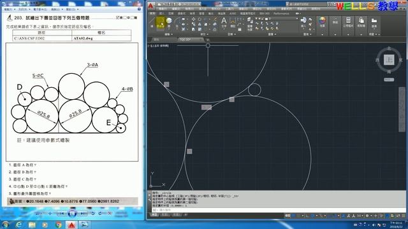Open the WCS dropdown under ViewCube
The image size is (408, 229).
(389, 80)
